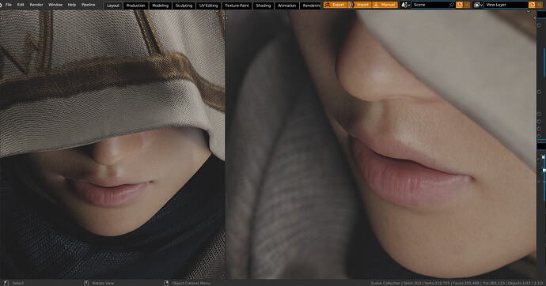
Task: Click the 'Select' status bar text
Action: [18, 283]
